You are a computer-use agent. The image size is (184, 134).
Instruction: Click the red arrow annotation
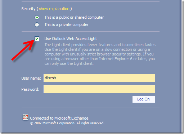tap(23, 50)
